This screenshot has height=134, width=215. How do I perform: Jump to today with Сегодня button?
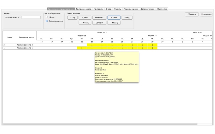pos(99,23)
